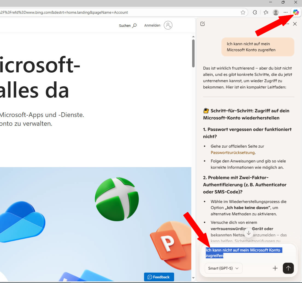
Task: Minimize the browser window
Action: point(271,2)
